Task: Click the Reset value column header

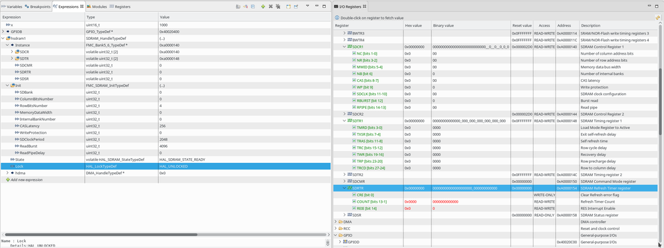Action: point(522,25)
